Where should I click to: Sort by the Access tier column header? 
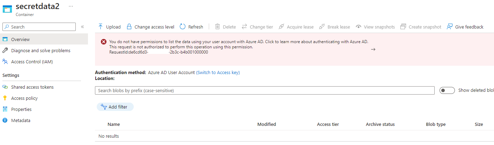328,124
